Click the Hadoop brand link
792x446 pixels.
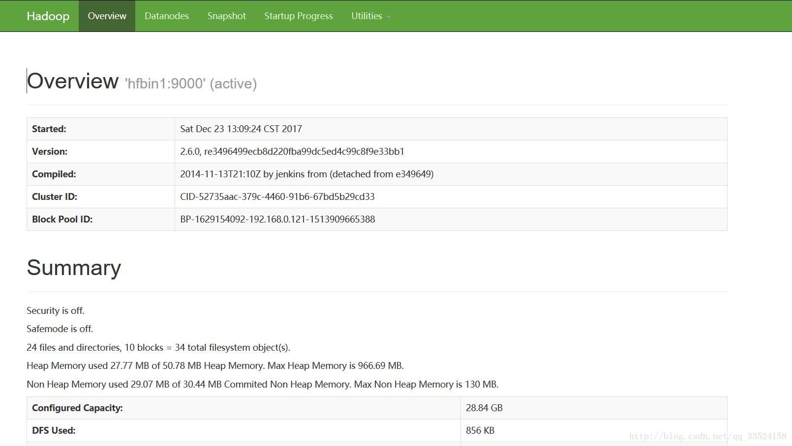click(x=48, y=16)
